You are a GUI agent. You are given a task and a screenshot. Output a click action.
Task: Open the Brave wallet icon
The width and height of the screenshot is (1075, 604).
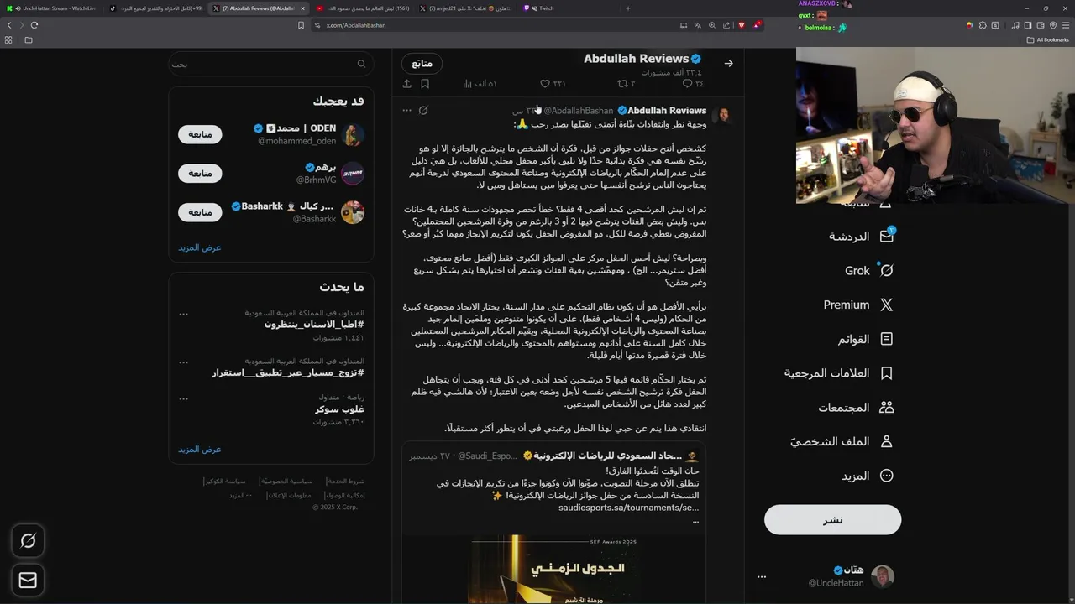click(x=1040, y=25)
